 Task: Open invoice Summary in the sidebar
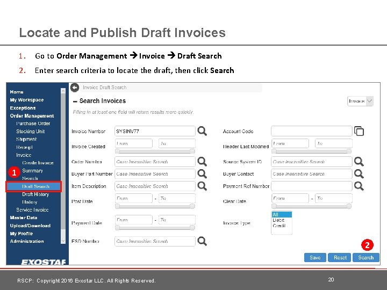point(32,171)
